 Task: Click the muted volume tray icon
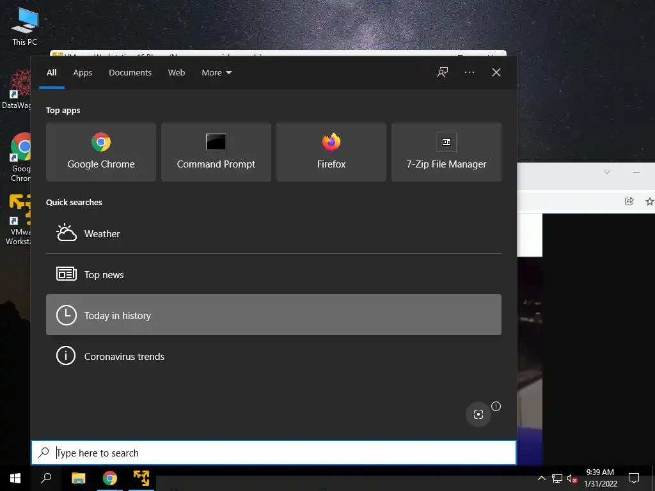(x=572, y=478)
